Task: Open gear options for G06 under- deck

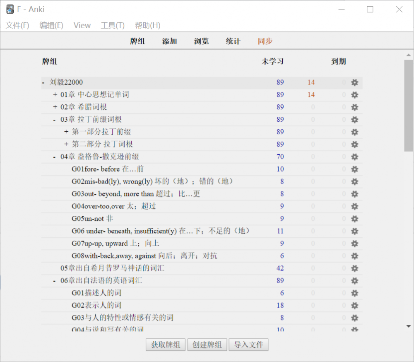Action: point(355,231)
